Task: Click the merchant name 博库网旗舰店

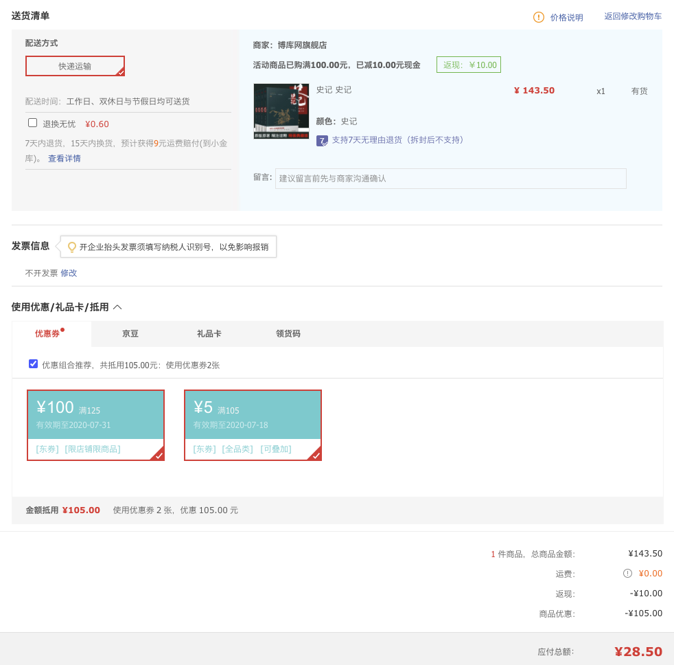Action: tap(302, 45)
